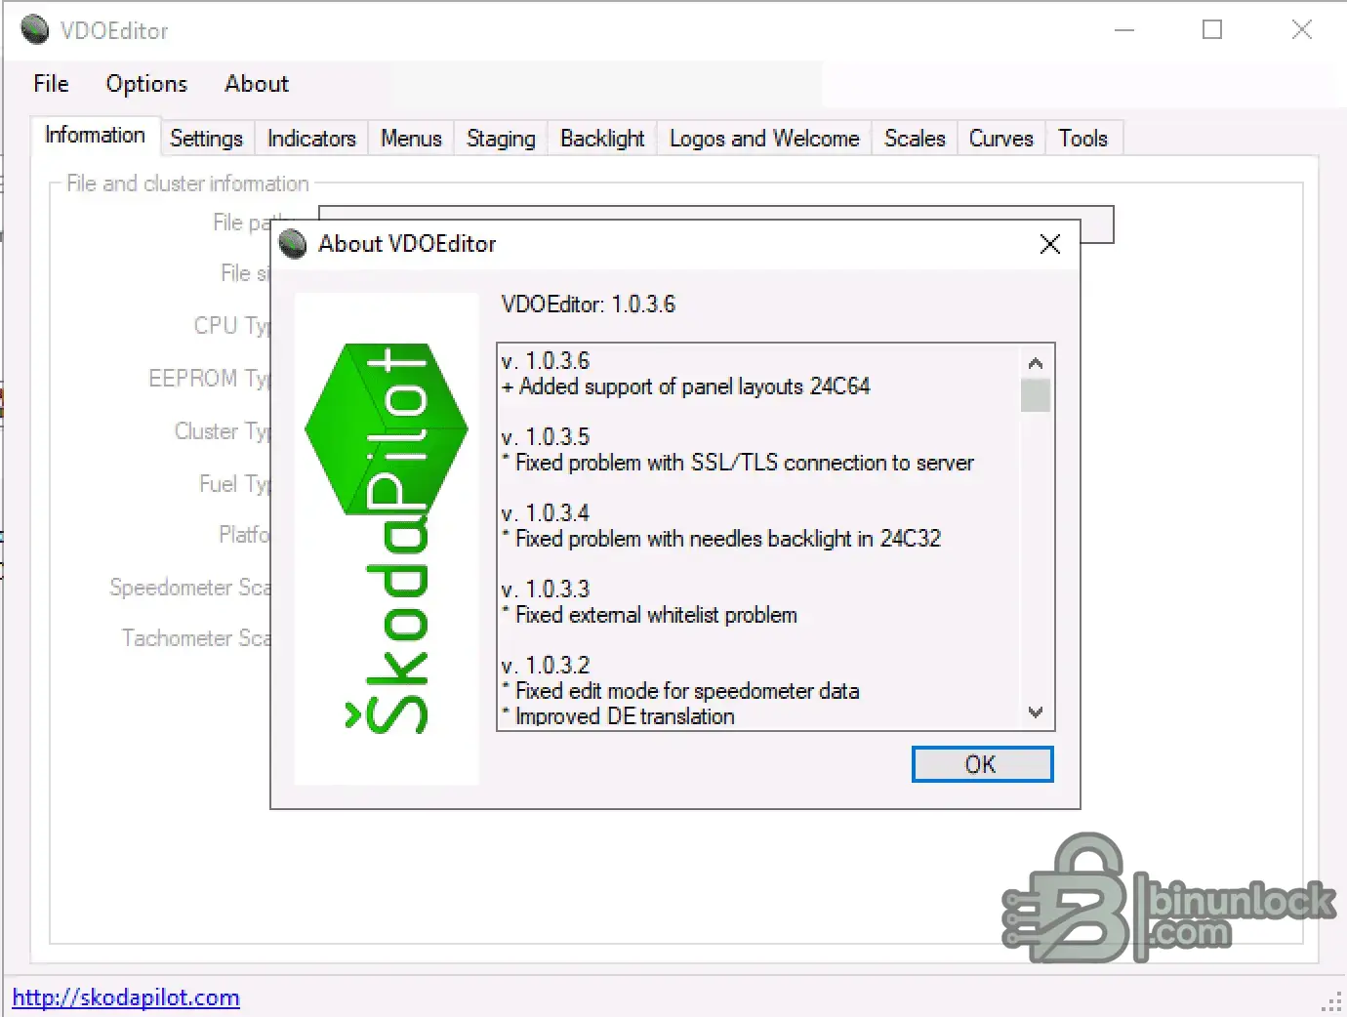Click the 'VDOEditor: 1.0.3.6' version label
This screenshot has width=1347, height=1017.
(589, 305)
